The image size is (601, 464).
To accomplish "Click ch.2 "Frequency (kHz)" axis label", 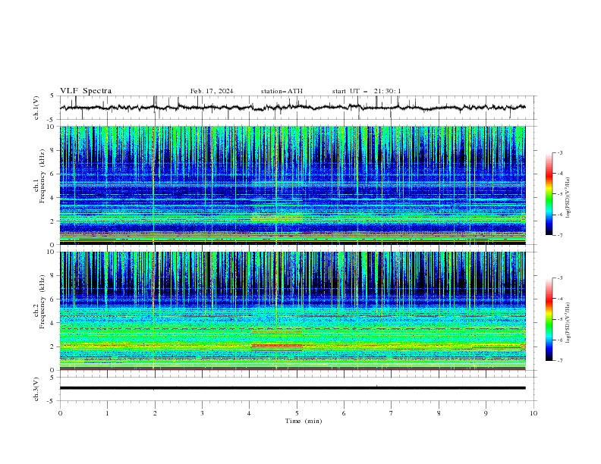I will click(x=42, y=302).
